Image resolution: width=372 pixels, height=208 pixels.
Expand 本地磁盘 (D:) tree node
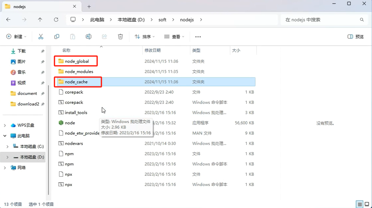(8, 157)
